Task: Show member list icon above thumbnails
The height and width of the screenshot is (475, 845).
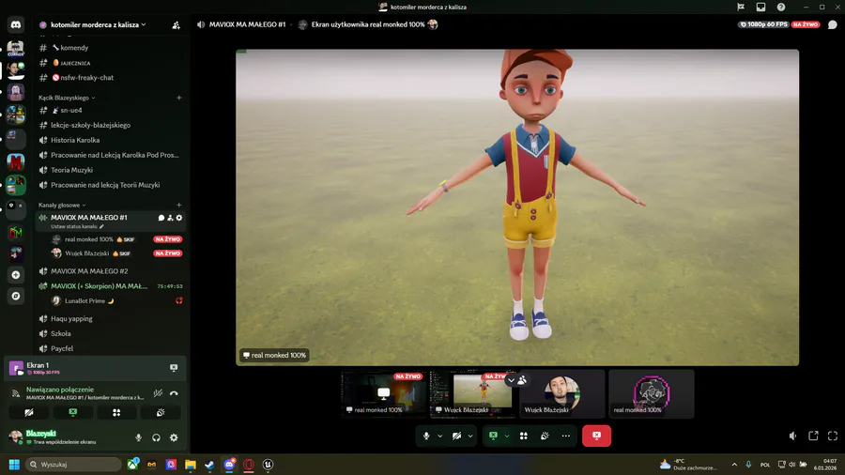Action: pyautogui.click(x=522, y=380)
